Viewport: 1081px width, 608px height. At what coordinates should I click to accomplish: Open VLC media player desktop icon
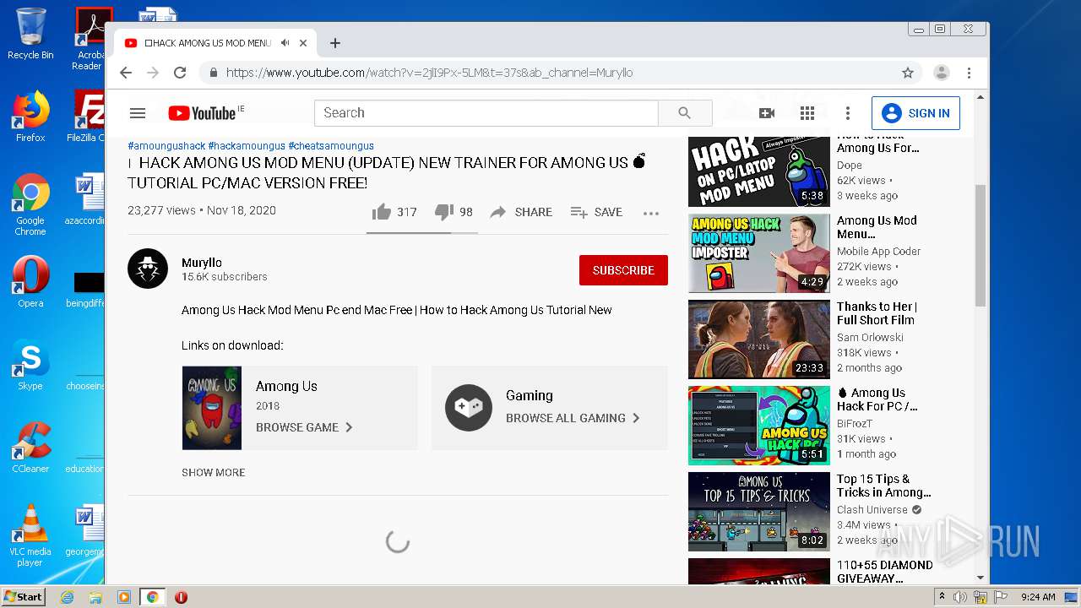tap(30, 535)
